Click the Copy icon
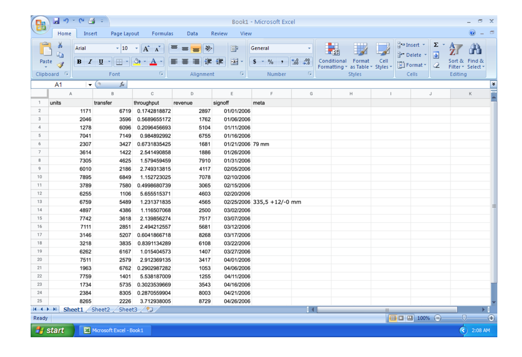 click(x=60, y=55)
